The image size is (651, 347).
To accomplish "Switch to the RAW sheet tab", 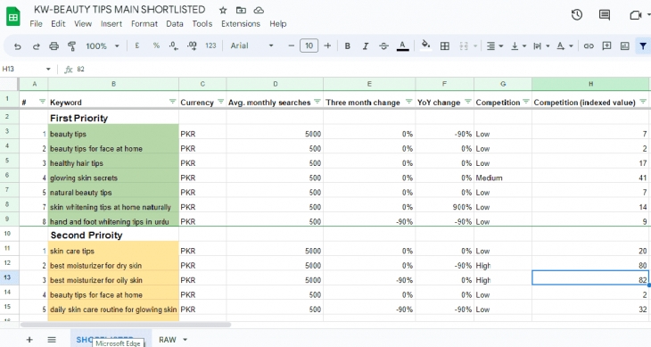I will (168, 340).
